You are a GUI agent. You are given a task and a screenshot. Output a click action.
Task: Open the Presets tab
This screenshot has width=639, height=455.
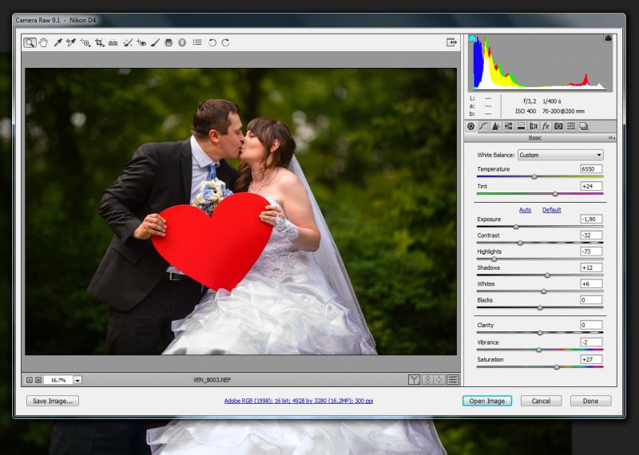pyautogui.click(x=571, y=126)
